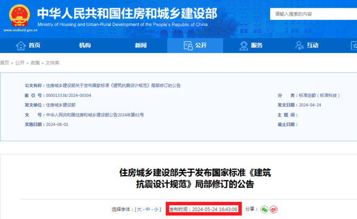
Task: Open the 文件库 breadcrumb link
Action: point(52,63)
